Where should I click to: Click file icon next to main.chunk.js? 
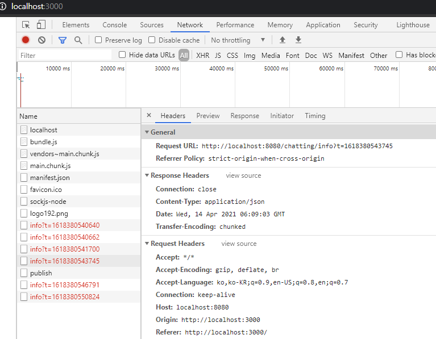(24, 166)
